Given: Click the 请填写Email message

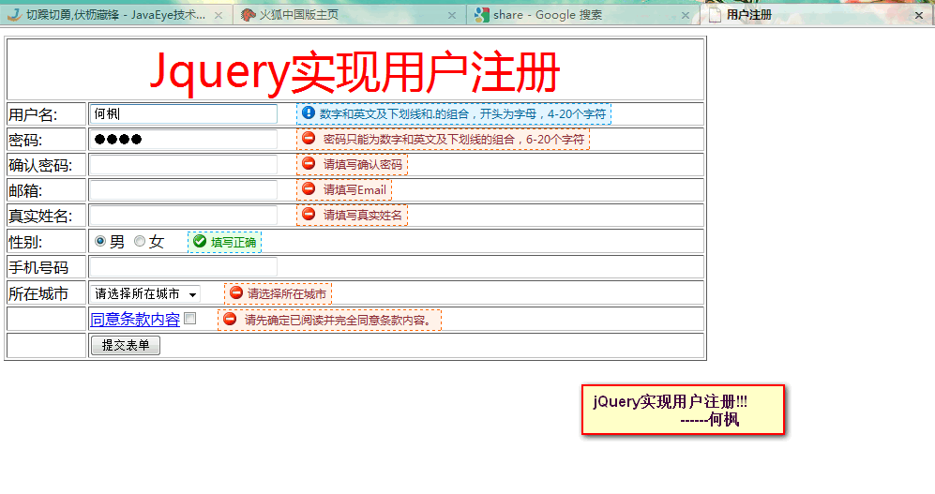Looking at the screenshot, I should point(354,190).
